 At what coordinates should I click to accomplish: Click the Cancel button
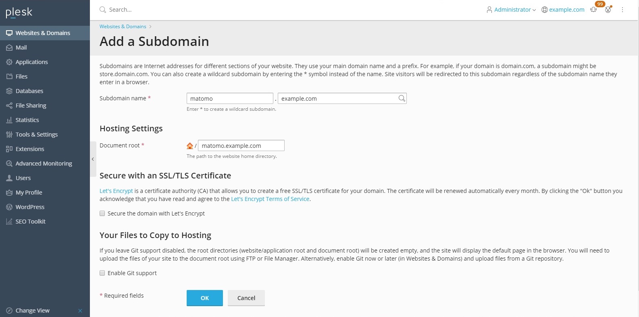pyautogui.click(x=246, y=298)
